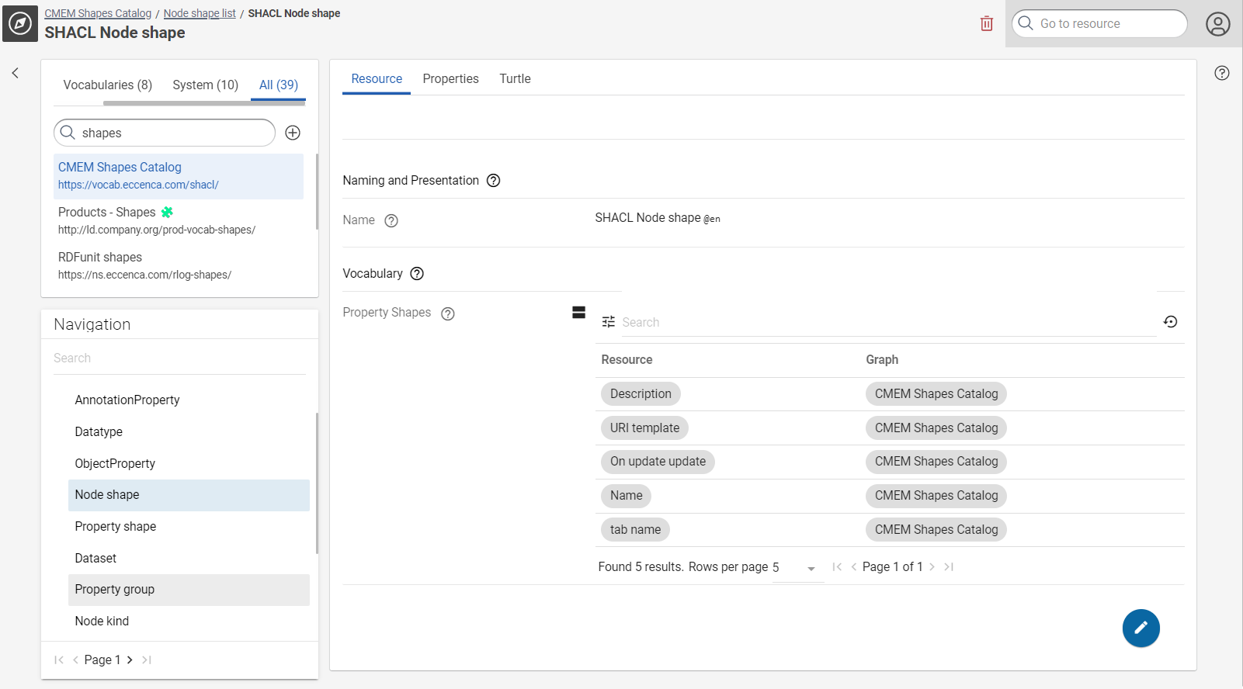Click the red delete trash icon
This screenshot has height=689, width=1243.
(986, 24)
